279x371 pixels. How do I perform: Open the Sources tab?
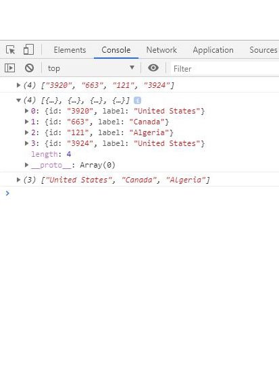(263, 50)
